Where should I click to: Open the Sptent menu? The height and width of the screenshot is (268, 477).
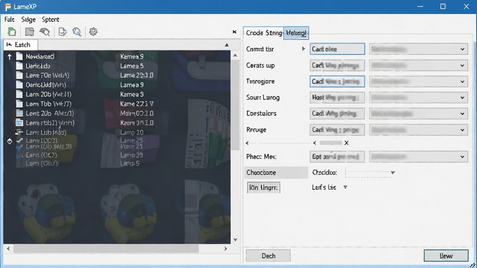coord(50,20)
